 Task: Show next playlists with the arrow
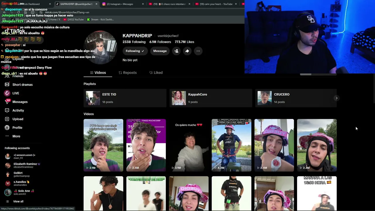click(337, 98)
